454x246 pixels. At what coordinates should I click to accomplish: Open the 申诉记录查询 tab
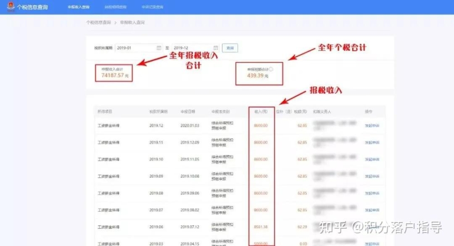(x=152, y=7)
